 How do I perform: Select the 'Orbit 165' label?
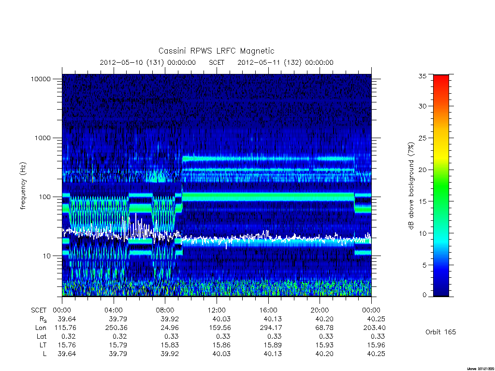coord(440,332)
